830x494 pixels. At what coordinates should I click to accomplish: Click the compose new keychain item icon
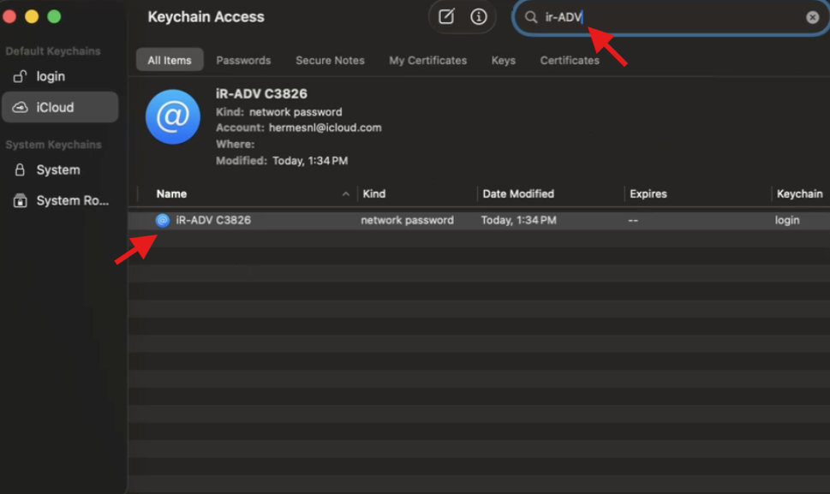coord(446,17)
